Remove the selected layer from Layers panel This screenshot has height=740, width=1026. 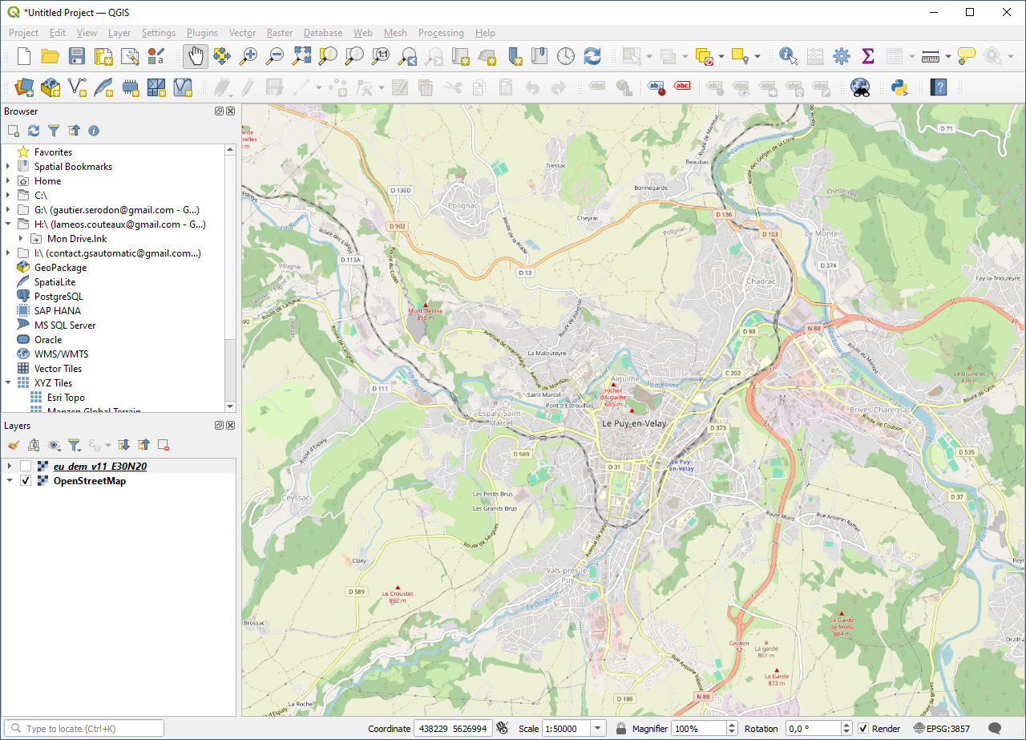pyautogui.click(x=164, y=444)
